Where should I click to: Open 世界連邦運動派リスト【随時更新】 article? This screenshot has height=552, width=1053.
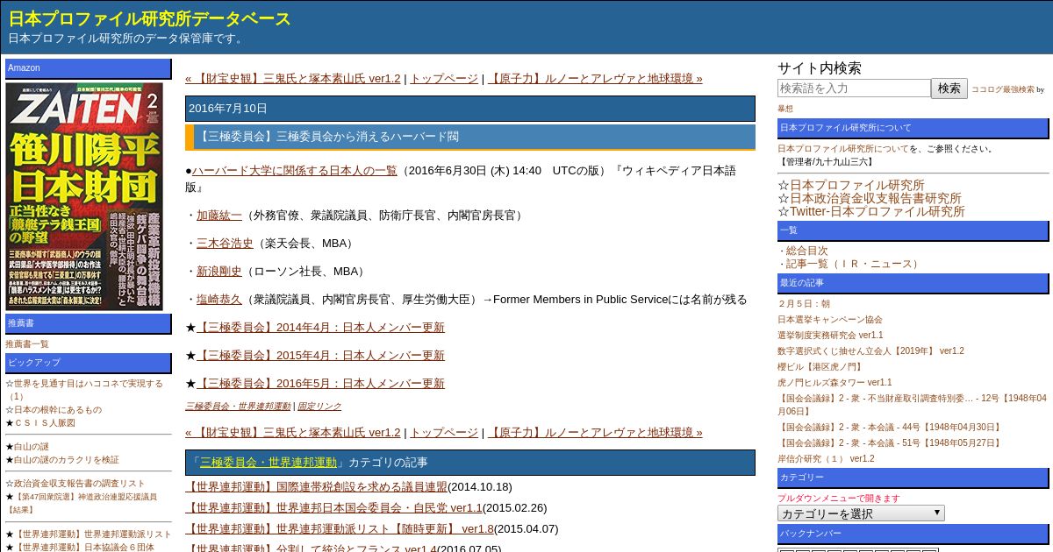tap(339, 528)
